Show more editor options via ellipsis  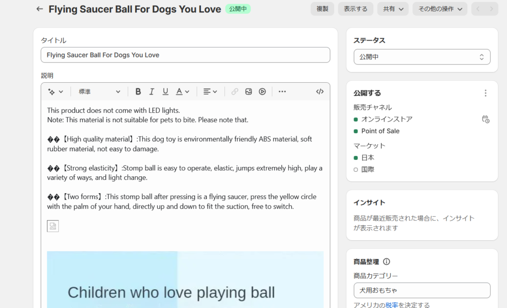[282, 92]
